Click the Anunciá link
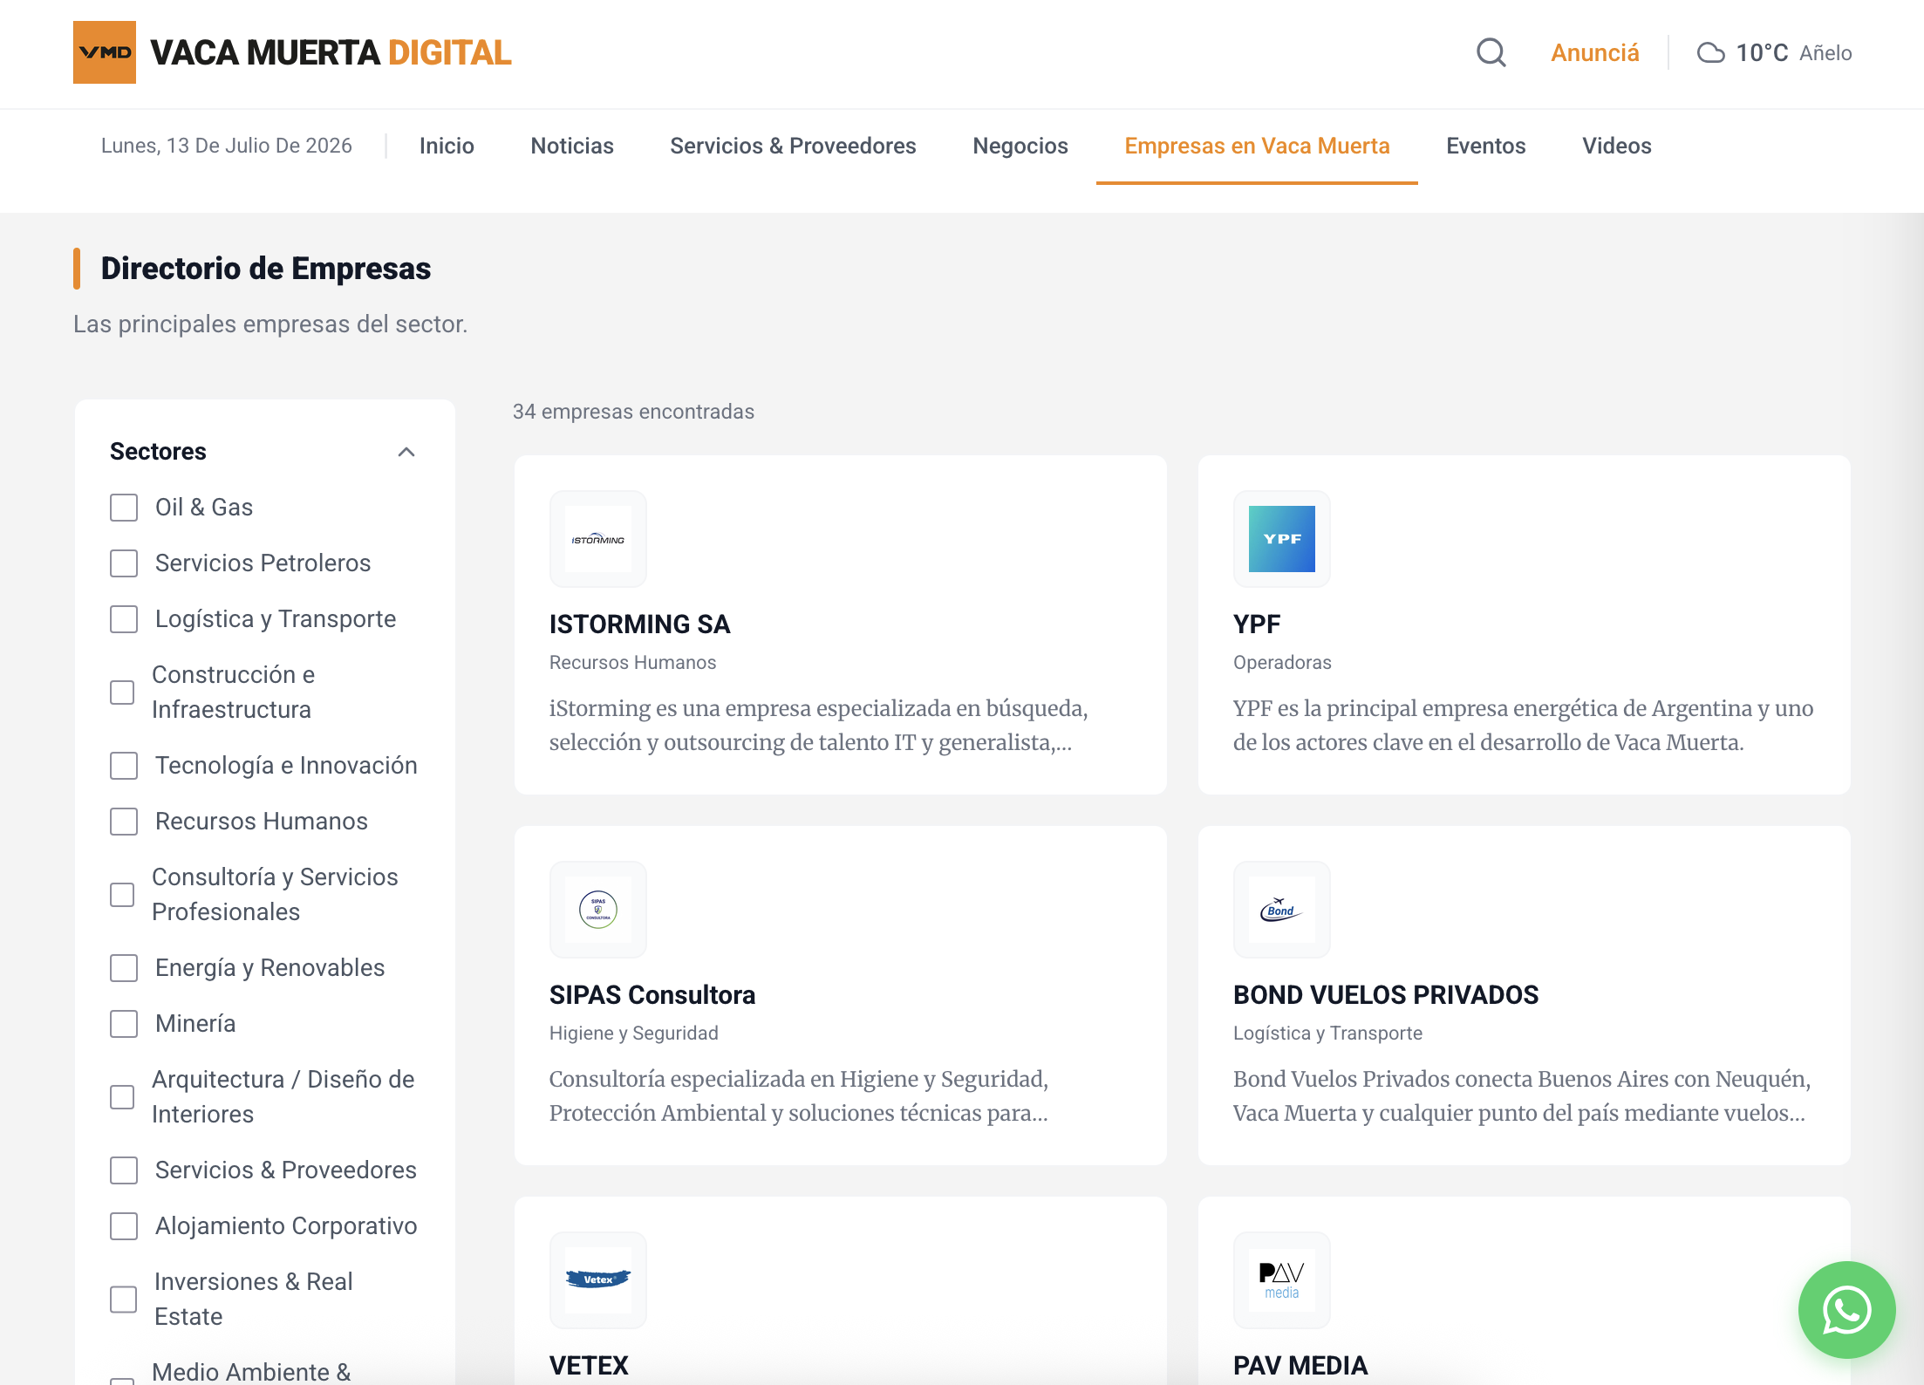 (1594, 53)
